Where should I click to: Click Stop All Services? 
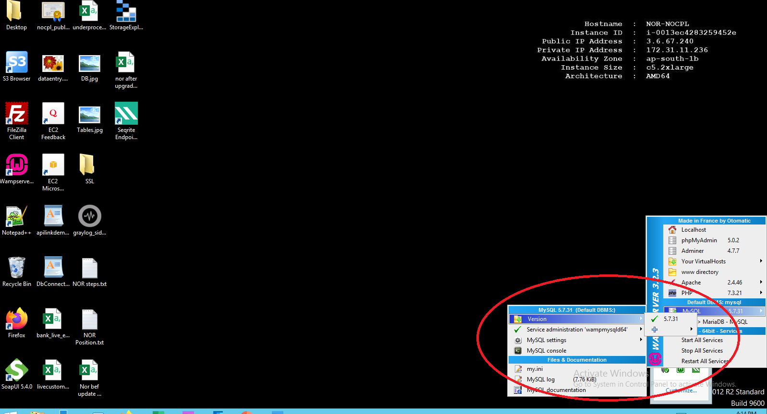[702, 351]
